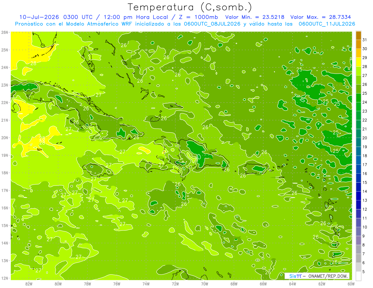Select the 'Valor Max. = 28.7334' value
This screenshot has height=288, width=373.
321,17
